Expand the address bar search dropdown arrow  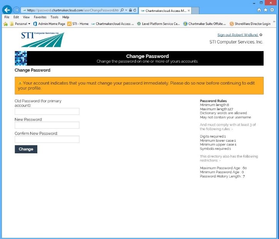(x=126, y=10)
